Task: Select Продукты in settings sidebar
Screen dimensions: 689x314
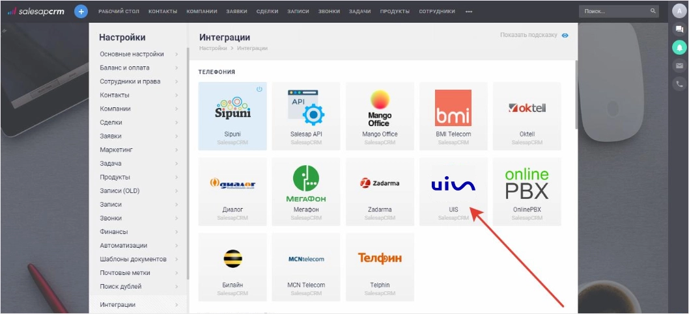Action: tap(139, 177)
